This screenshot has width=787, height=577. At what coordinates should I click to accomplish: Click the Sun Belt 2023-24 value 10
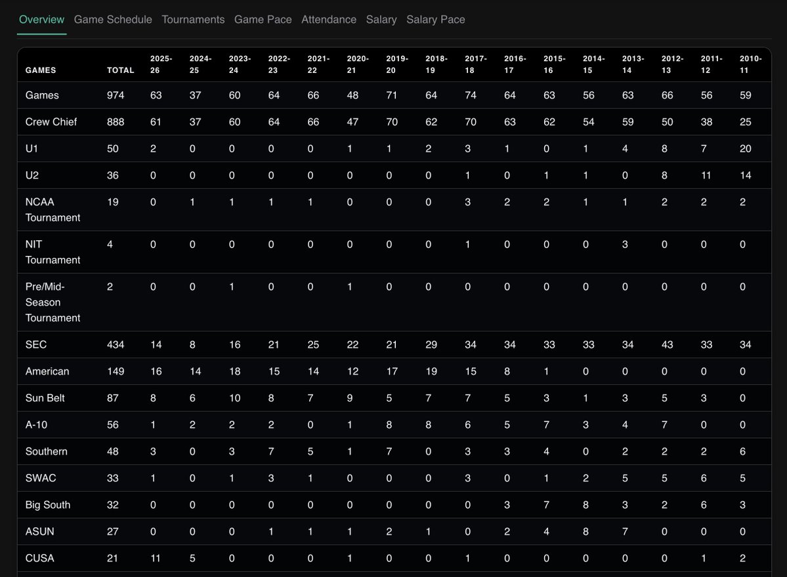234,398
